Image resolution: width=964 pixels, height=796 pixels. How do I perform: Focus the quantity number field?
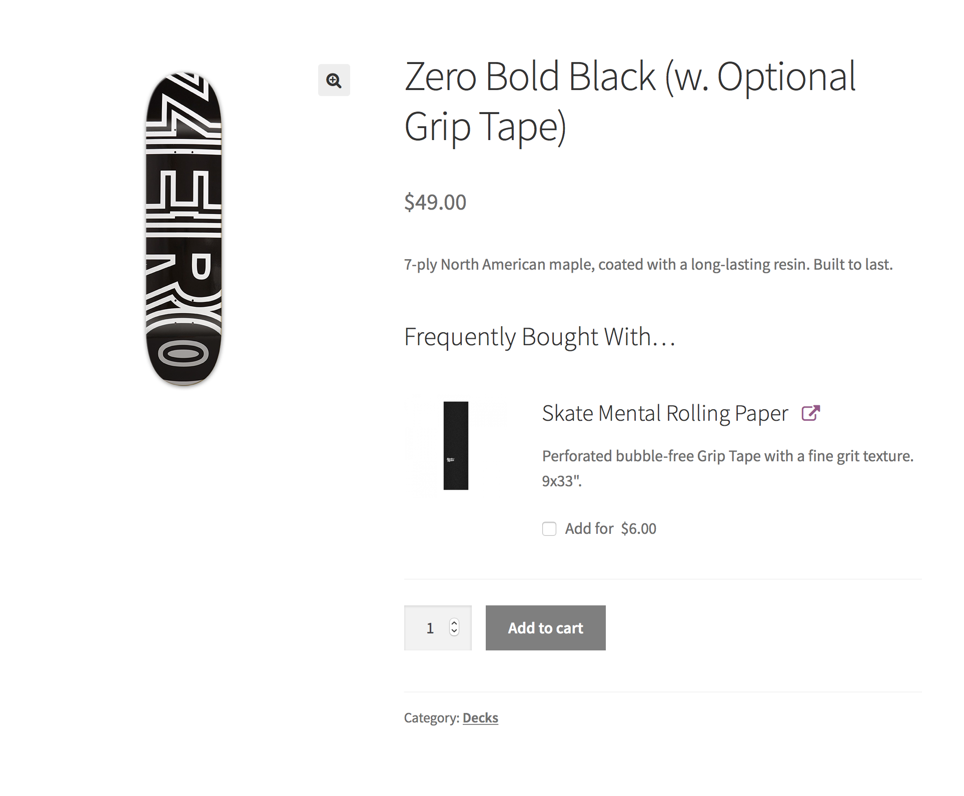(x=438, y=628)
